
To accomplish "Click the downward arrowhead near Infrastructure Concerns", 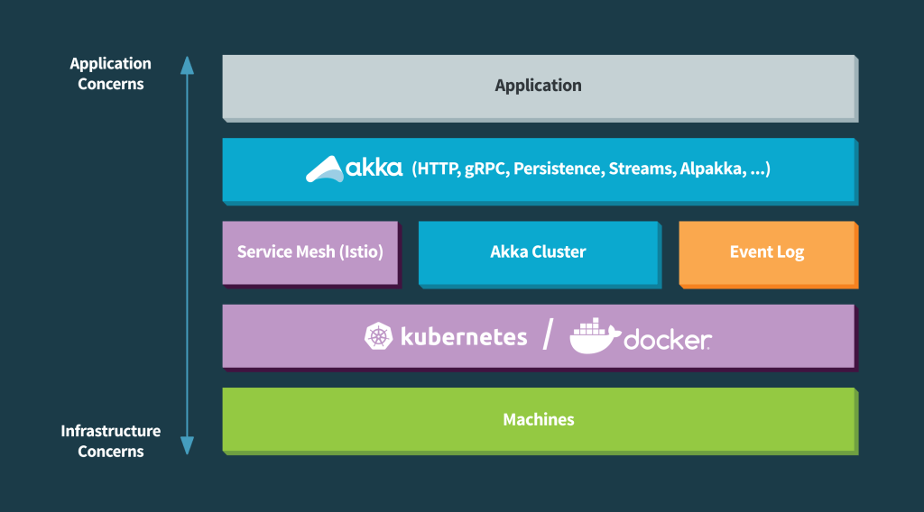I will [x=187, y=445].
